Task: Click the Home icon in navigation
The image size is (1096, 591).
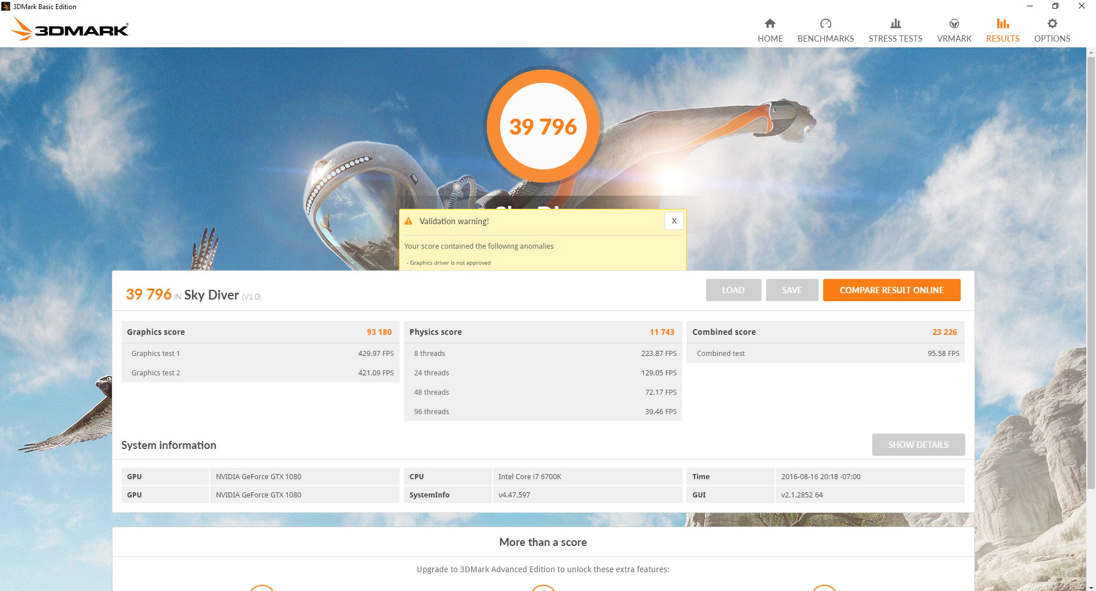Action: [770, 23]
